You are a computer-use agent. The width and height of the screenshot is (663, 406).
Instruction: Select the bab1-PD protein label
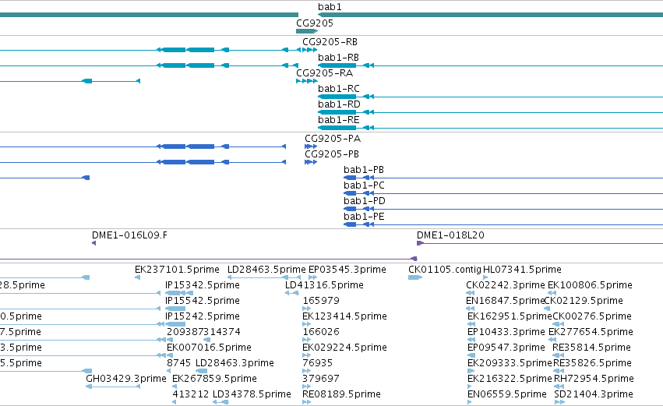(365, 201)
